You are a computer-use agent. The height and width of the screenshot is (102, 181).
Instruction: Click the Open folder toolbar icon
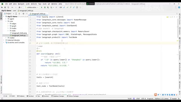tap(2, 7)
